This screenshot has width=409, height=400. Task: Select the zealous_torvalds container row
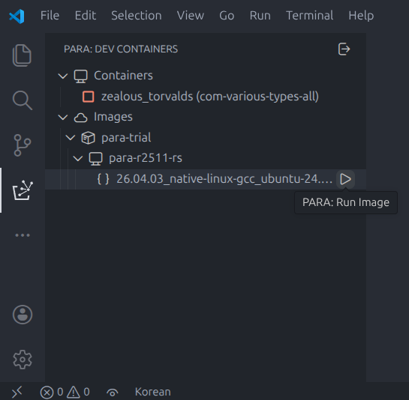(x=206, y=97)
